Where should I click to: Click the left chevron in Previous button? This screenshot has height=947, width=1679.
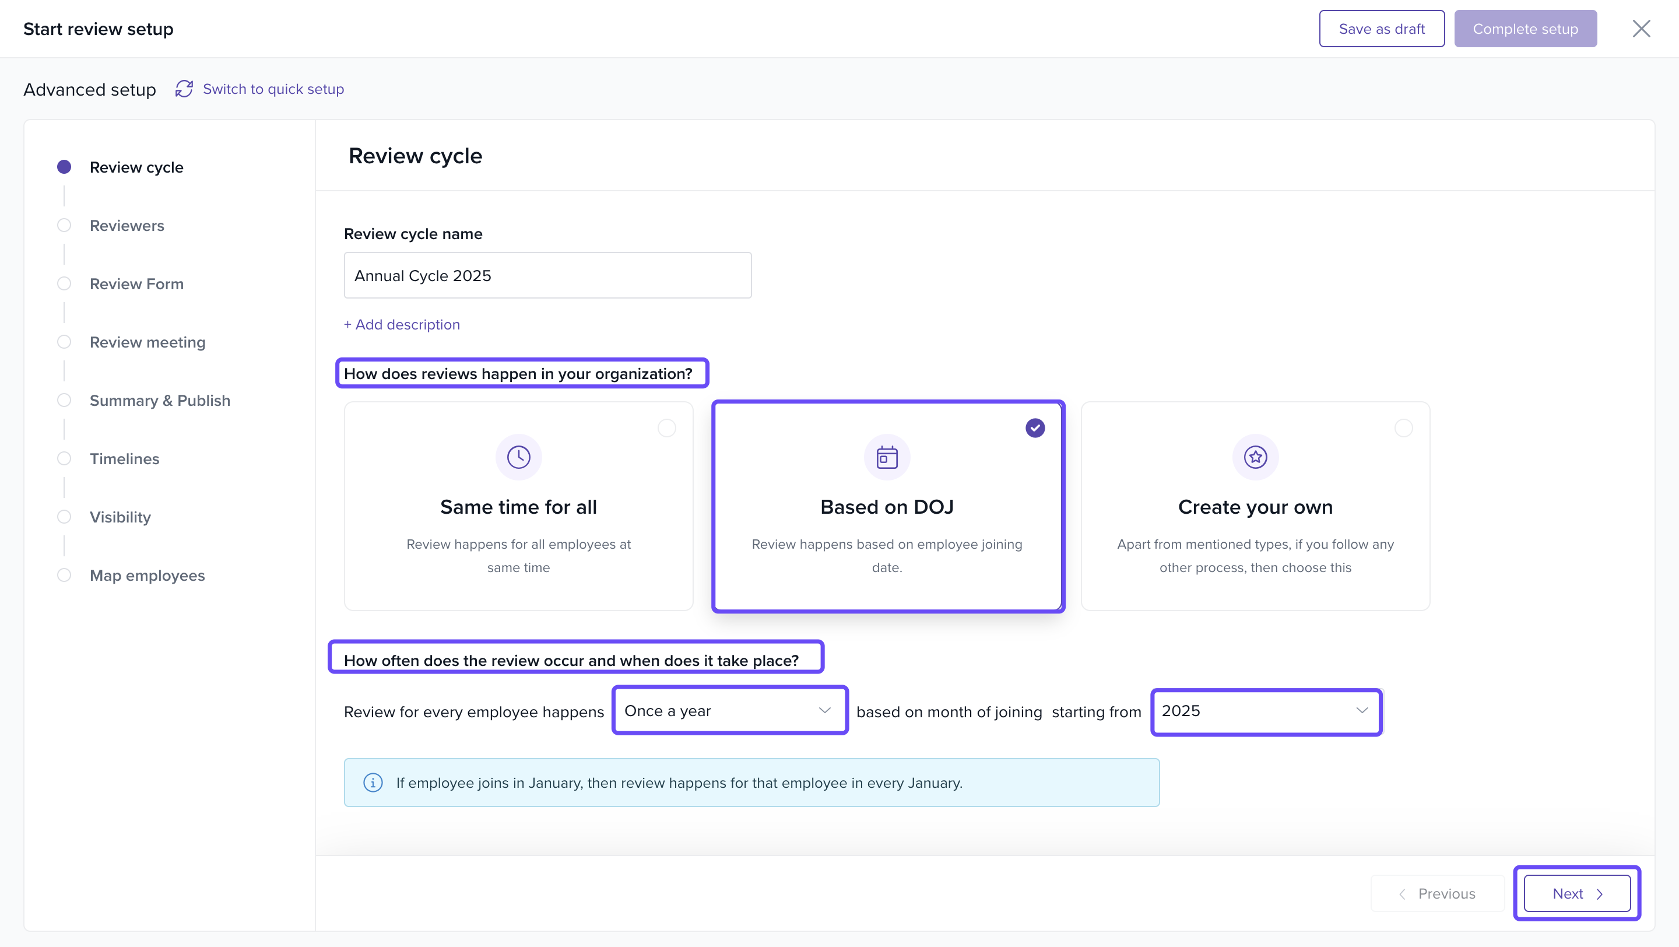click(x=1402, y=893)
